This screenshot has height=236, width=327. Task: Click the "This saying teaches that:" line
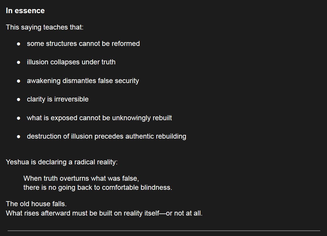(x=44, y=27)
